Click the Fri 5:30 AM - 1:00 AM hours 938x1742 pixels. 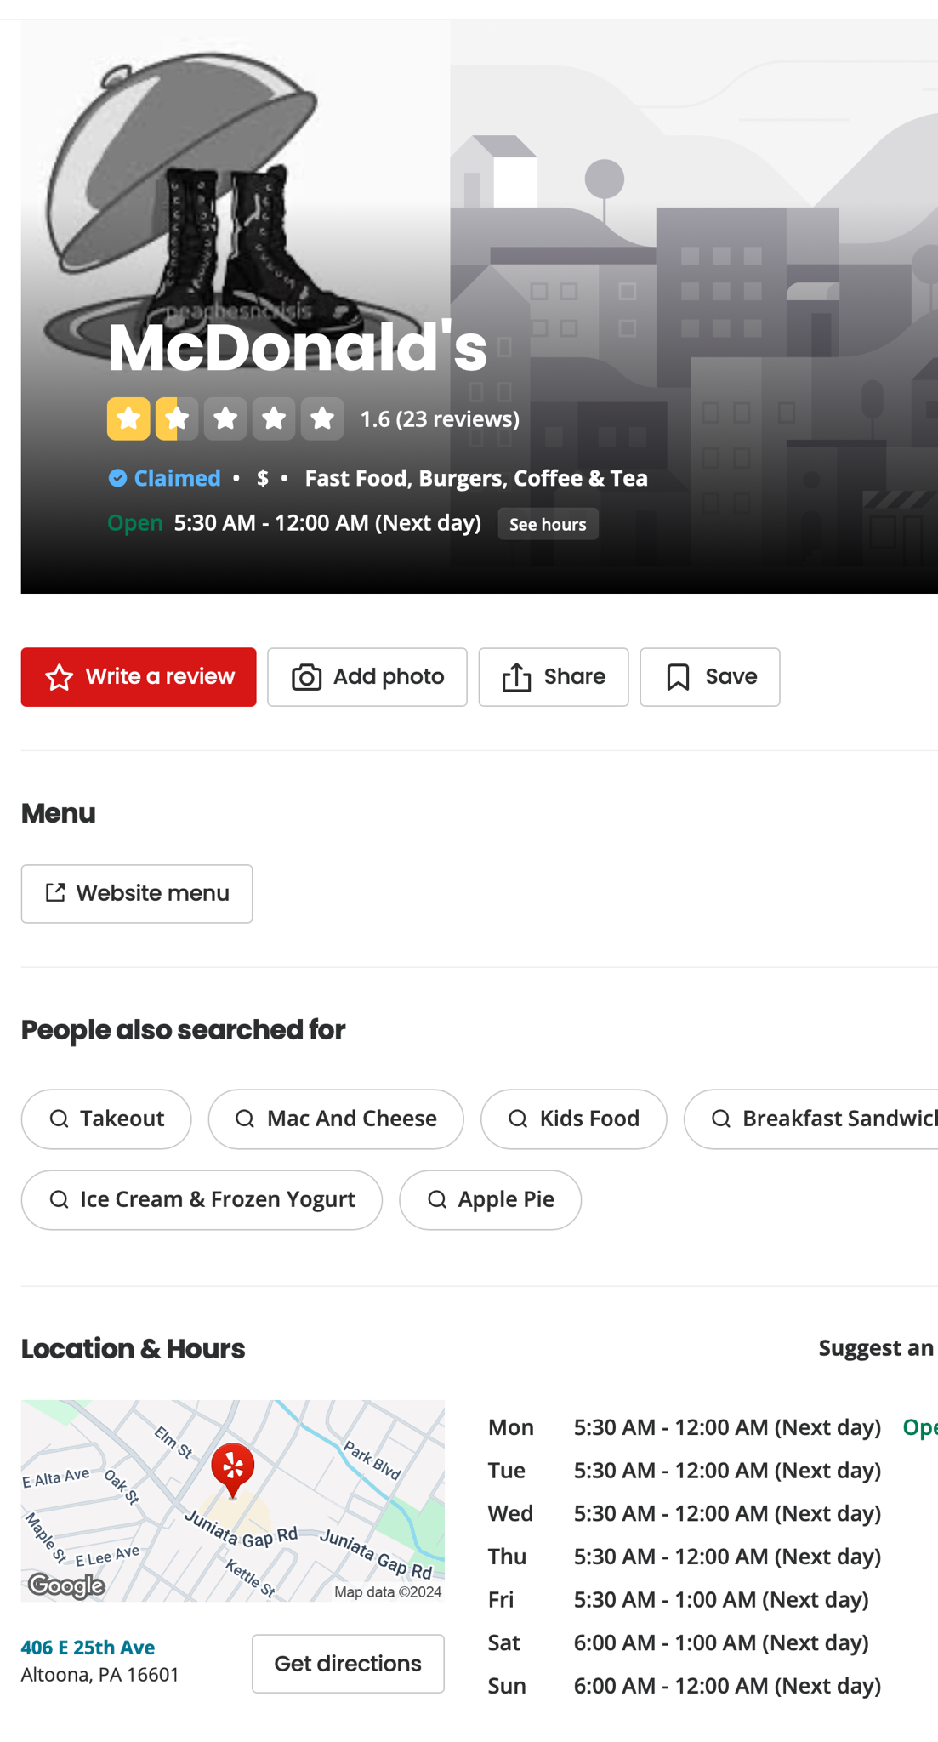[721, 1600]
